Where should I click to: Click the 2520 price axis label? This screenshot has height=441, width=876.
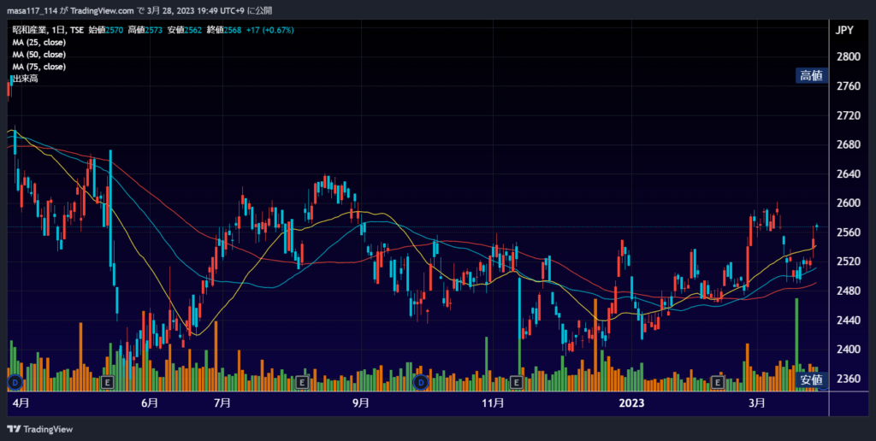(848, 262)
